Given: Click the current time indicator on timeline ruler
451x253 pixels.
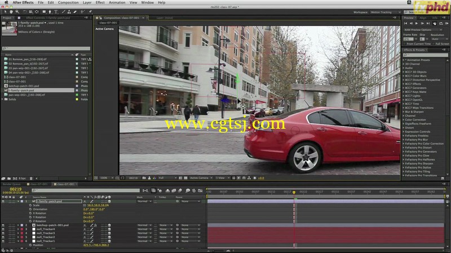Looking at the screenshot, I should [x=294, y=192].
